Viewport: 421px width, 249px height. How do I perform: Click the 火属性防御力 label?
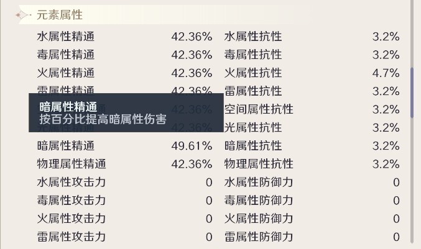tap(259, 219)
